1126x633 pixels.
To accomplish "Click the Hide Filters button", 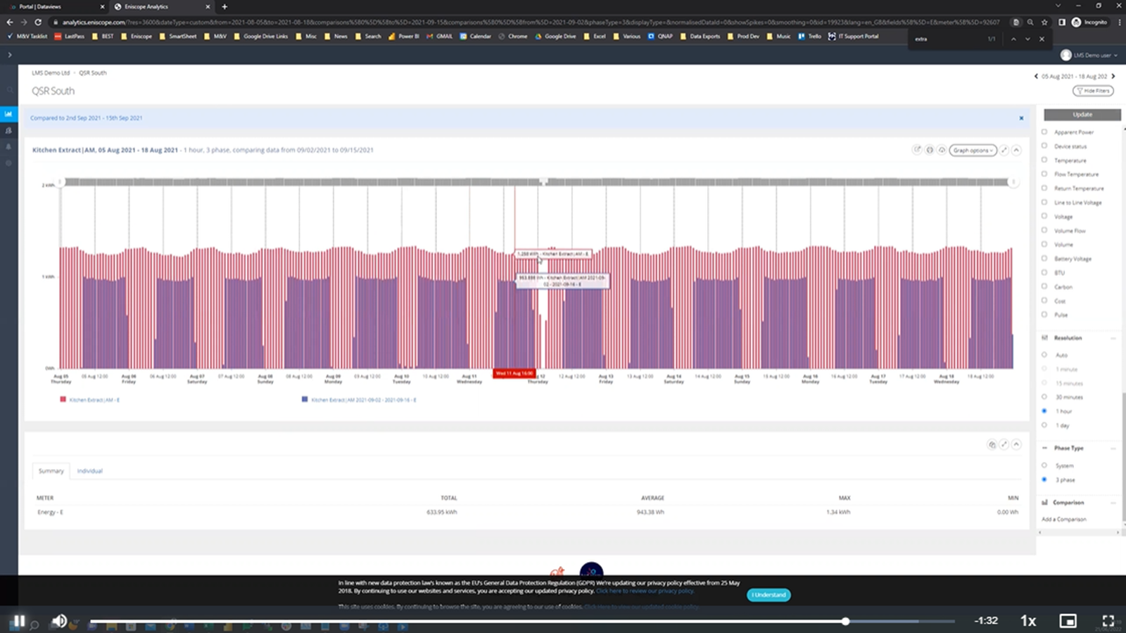I will pyautogui.click(x=1093, y=91).
